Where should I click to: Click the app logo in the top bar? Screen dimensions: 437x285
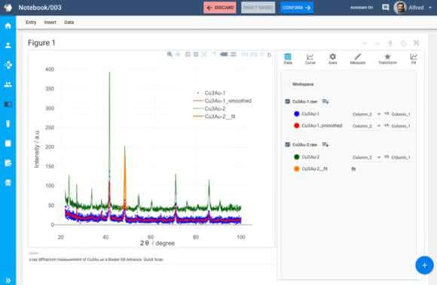click(8, 8)
